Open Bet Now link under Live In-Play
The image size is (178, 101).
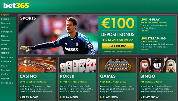pos(144,31)
